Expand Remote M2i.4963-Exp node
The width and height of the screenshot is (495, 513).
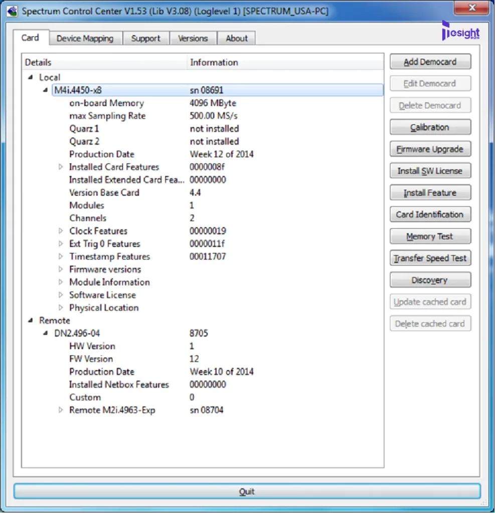61,410
